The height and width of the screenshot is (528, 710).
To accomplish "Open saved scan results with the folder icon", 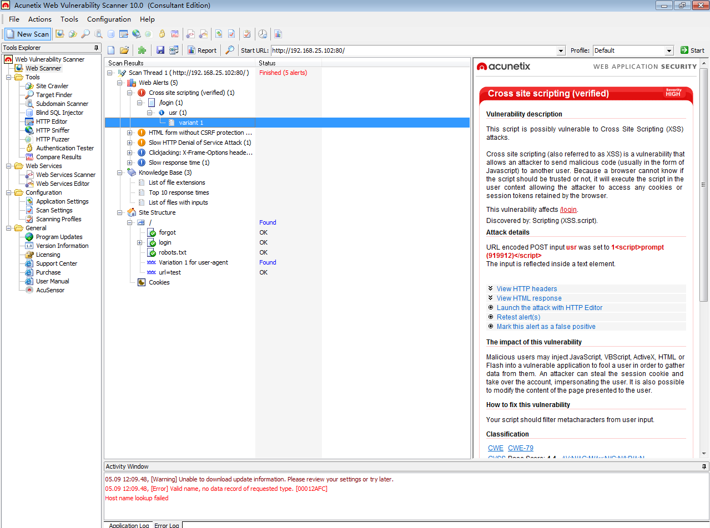I will pyautogui.click(x=124, y=50).
